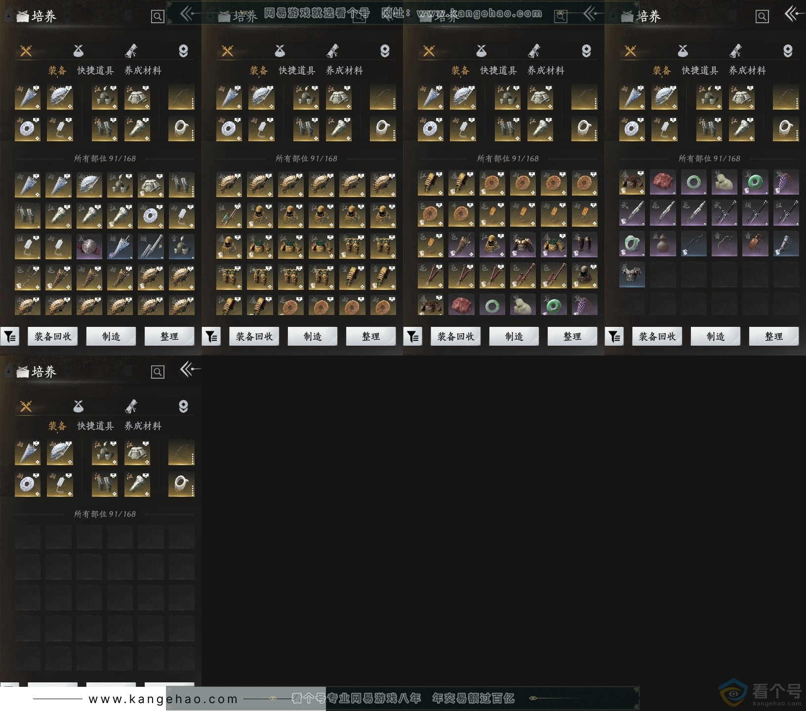Select scroll category icon in third panel
The image size is (806, 711).
click(534, 51)
